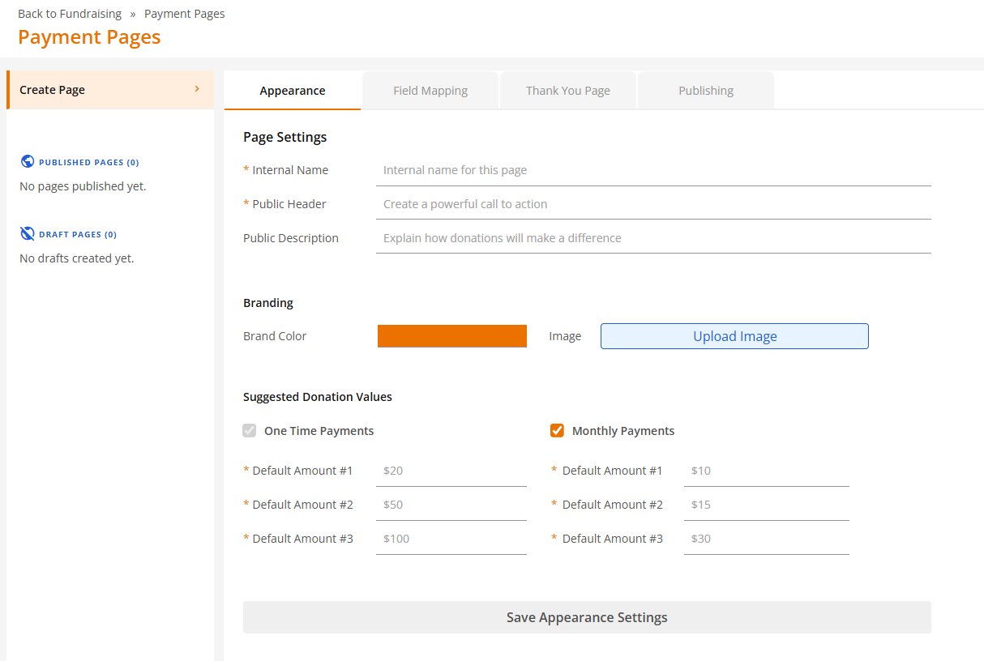984x661 pixels.
Task: Focus the Internal Name input field
Action: (652, 169)
